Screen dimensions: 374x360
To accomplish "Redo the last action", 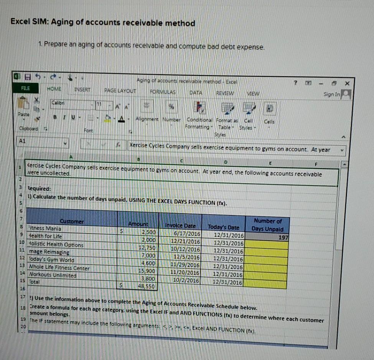I will point(53,77).
